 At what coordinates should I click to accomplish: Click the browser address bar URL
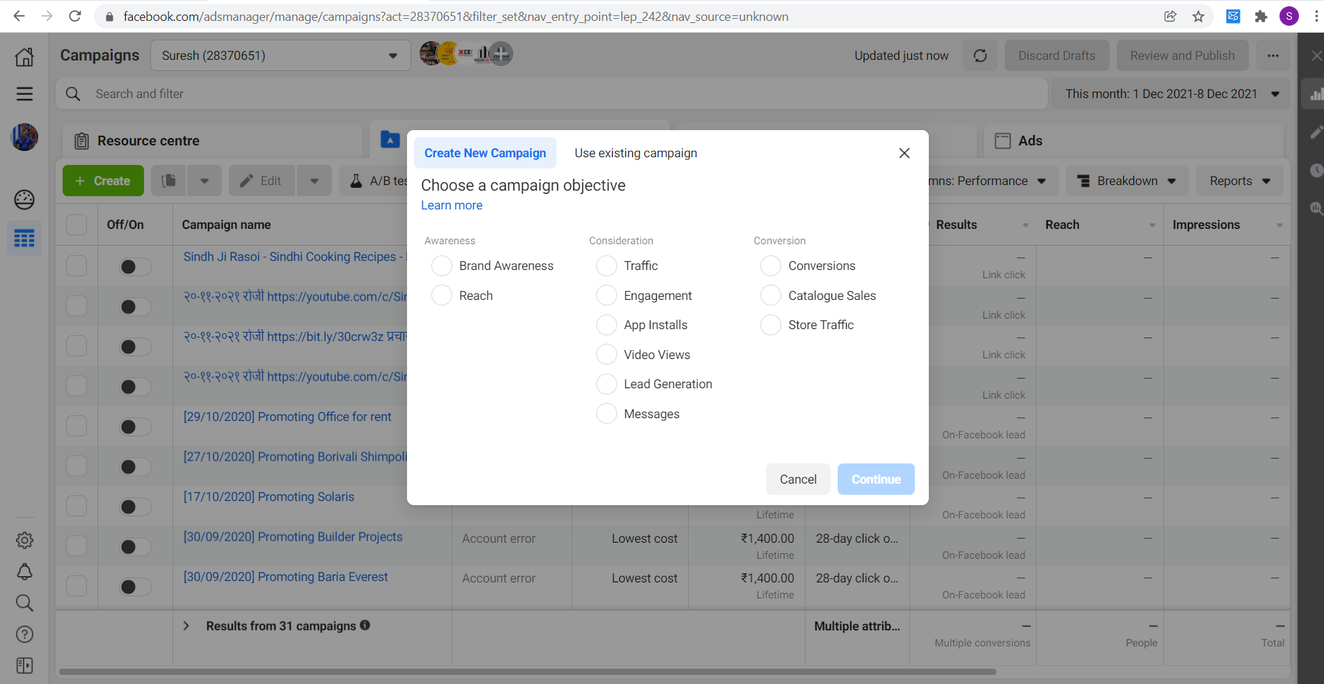coord(456,17)
